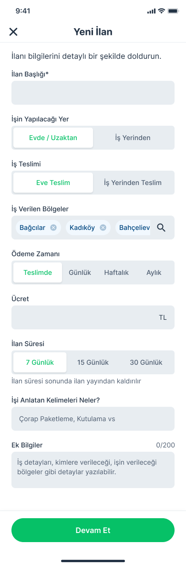The height and width of the screenshot is (566, 186).
Task: Set payment time to Aylık
Action: pyautogui.click(x=154, y=272)
